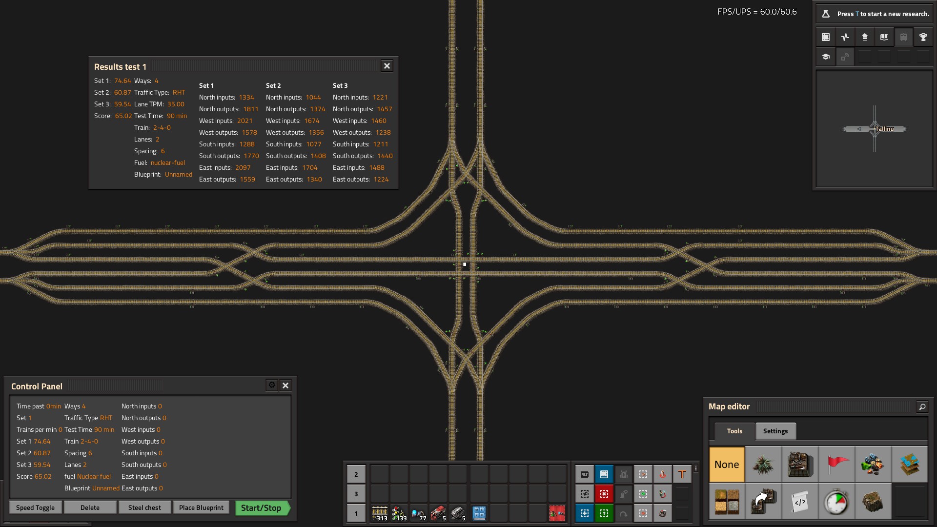Click the red and white pin shortcut

point(663,474)
